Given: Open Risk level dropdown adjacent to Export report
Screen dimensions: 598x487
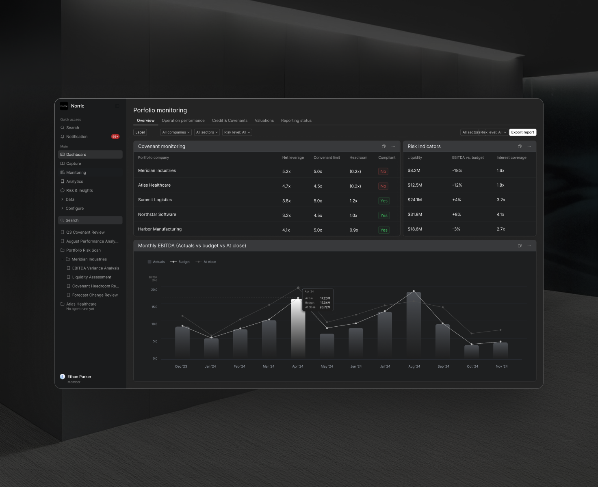Looking at the screenshot, I should [494, 132].
